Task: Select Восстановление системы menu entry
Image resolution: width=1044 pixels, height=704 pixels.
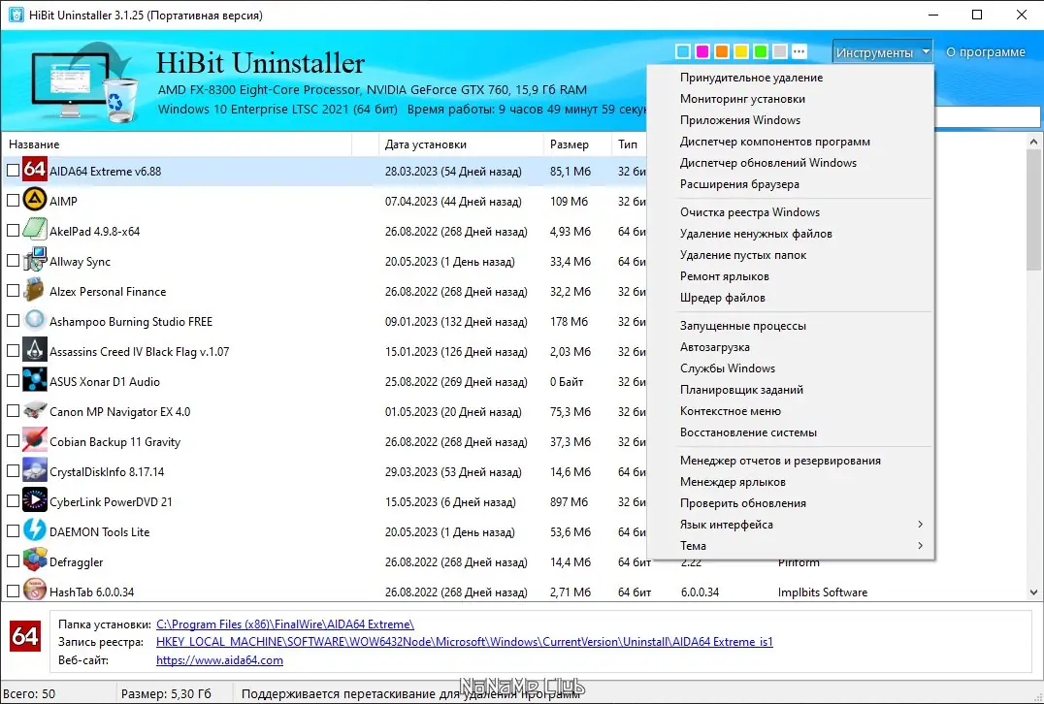Action: (x=791, y=432)
